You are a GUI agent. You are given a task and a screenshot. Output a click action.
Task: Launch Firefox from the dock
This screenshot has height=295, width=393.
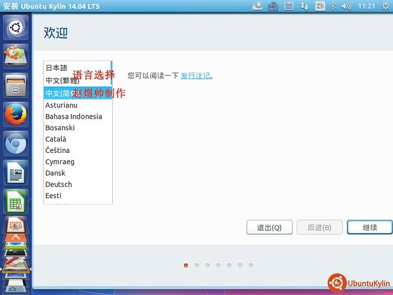[15, 114]
